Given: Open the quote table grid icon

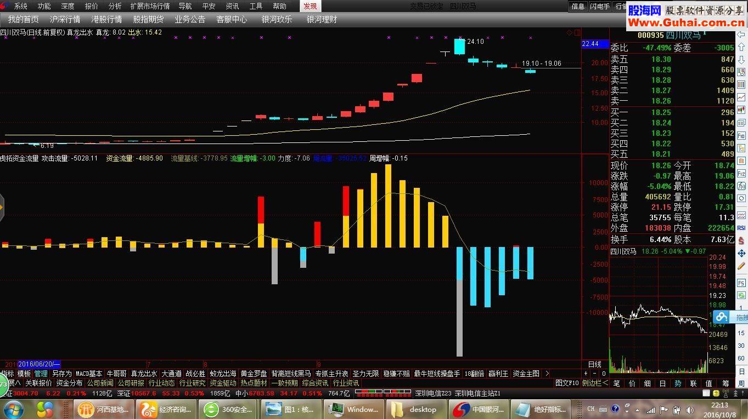Looking at the screenshot, I should tap(741, 84).
